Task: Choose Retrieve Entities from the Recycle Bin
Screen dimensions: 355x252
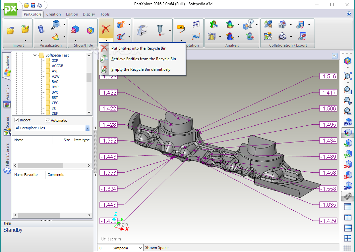Action: point(142,59)
